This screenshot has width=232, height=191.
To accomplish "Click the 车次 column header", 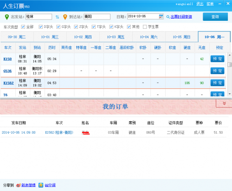I will coord(8,48).
